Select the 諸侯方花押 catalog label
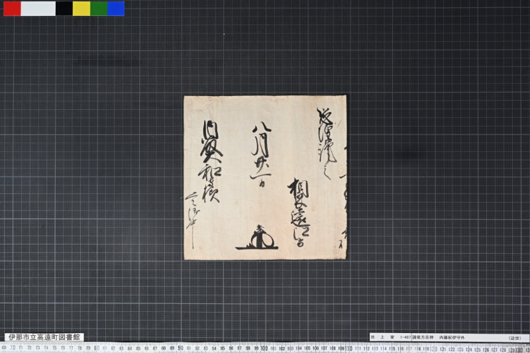Viewport: 530px width, 353px height. [x=422, y=338]
